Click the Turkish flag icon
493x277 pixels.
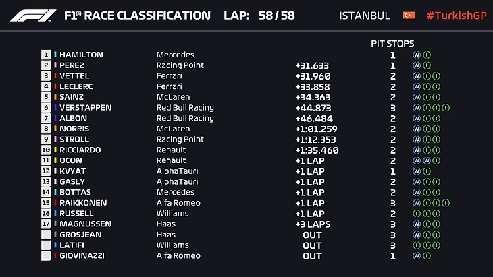[x=409, y=16]
